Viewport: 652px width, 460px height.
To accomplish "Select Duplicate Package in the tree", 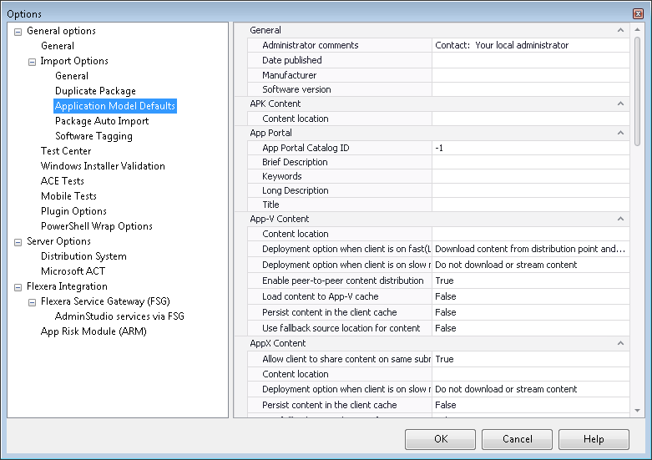I will click(95, 91).
